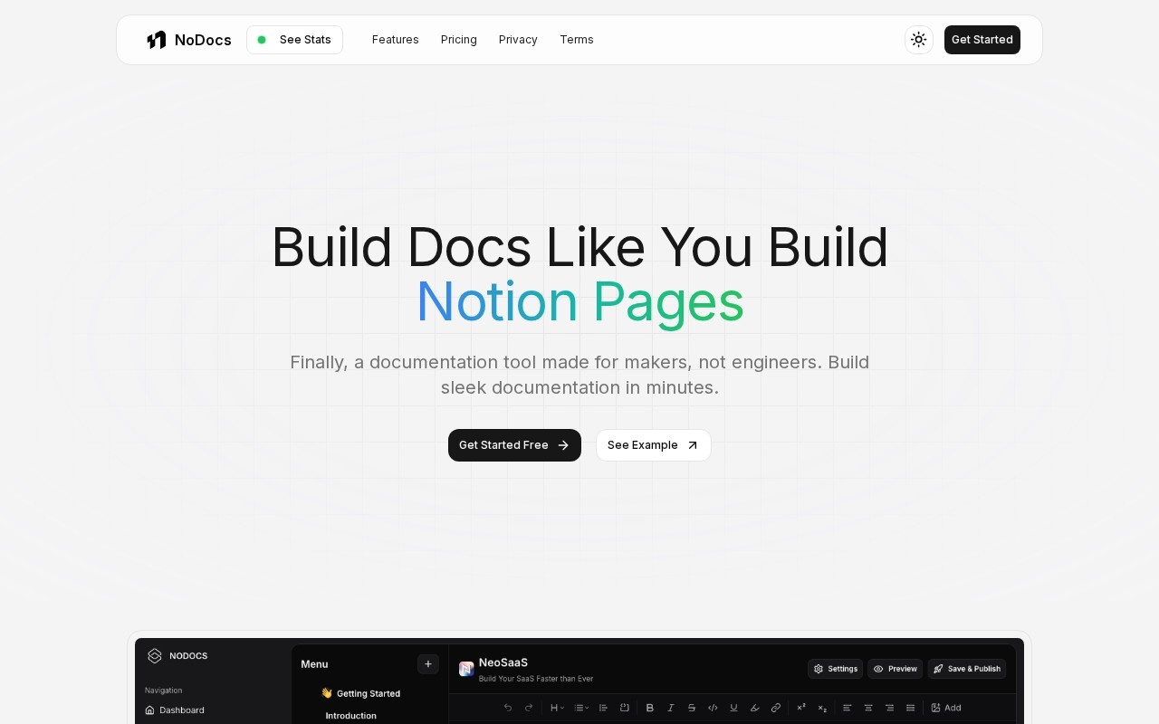1159x724 pixels.
Task: Click the insert link icon
Action: [x=776, y=708]
